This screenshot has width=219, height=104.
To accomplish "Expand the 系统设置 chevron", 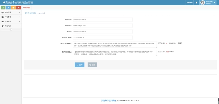I will (x=19, y=12).
